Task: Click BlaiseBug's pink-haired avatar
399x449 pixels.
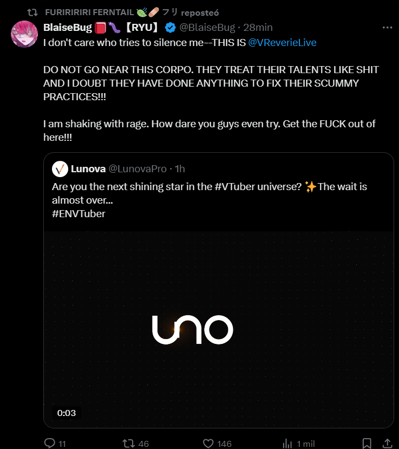Action: [24, 34]
